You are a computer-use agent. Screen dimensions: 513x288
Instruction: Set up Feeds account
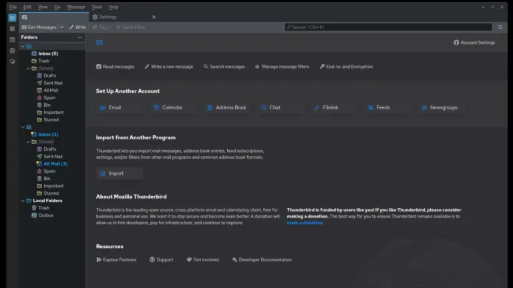387,107
